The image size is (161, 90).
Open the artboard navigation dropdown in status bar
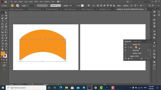click(28, 84)
